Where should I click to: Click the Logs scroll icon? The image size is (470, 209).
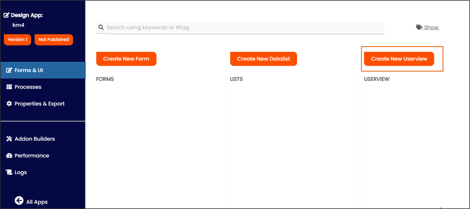pos(9,172)
